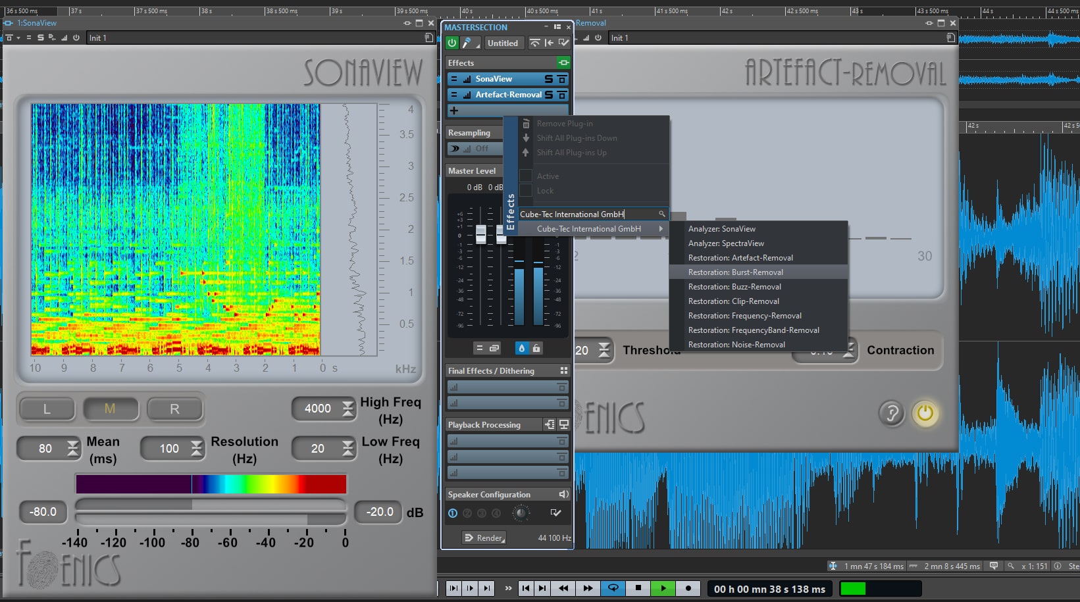
Task: Click the left master level fader
Action: 481,236
